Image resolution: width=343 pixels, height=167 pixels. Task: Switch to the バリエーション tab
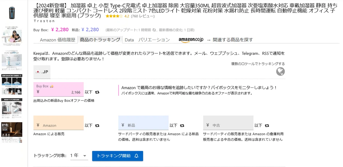(x=154, y=40)
